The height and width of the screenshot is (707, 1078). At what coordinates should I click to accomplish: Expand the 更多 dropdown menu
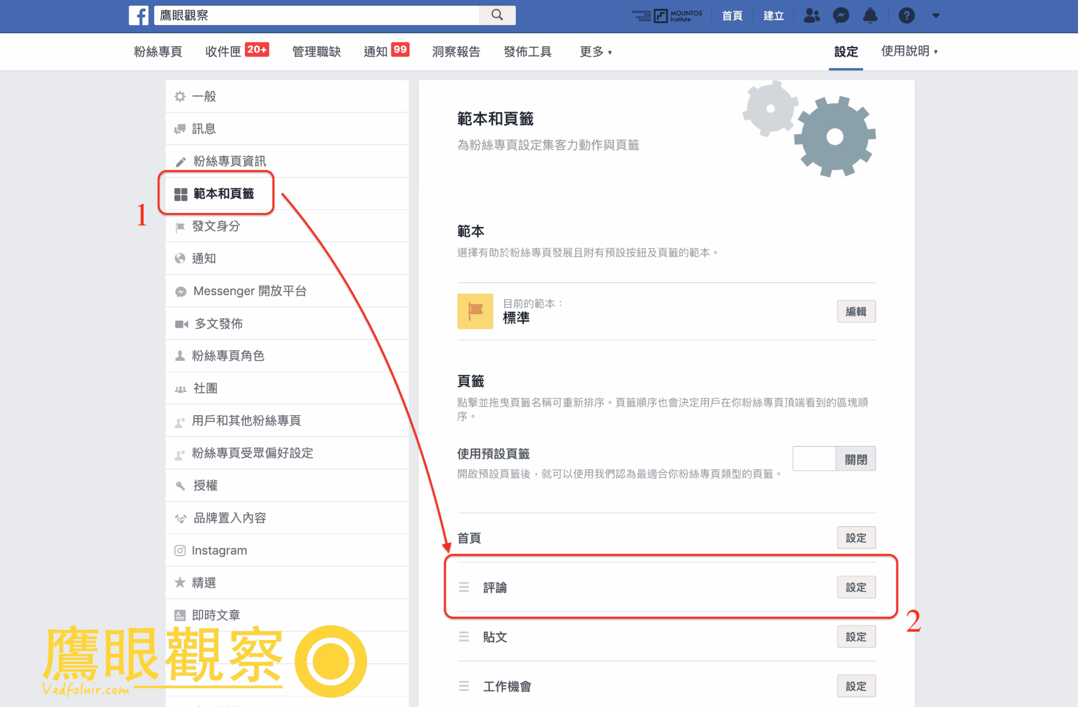(595, 52)
